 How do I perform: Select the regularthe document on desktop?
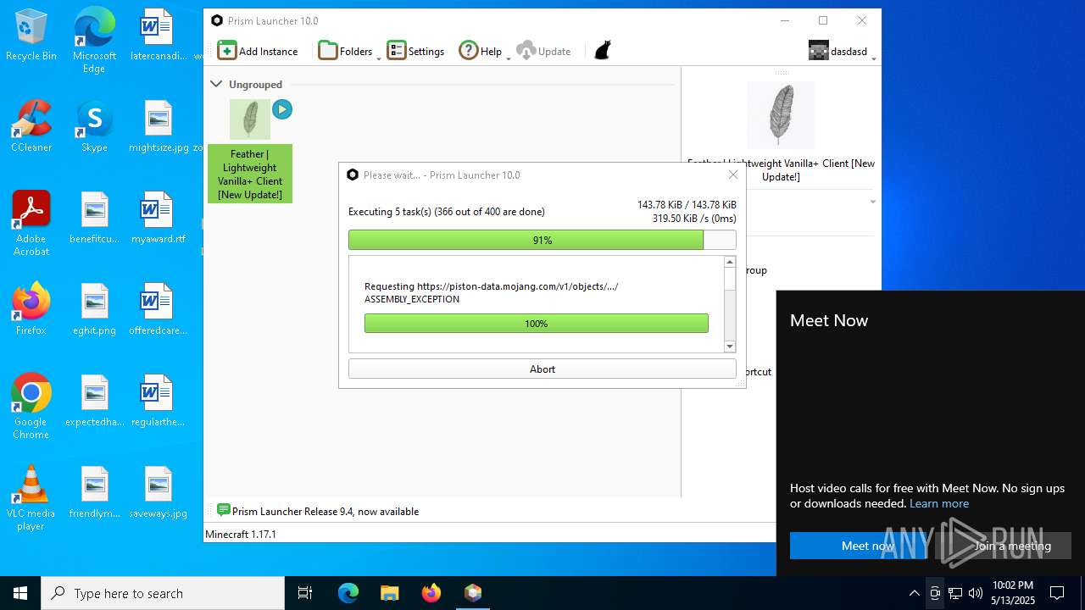tap(158, 402)
